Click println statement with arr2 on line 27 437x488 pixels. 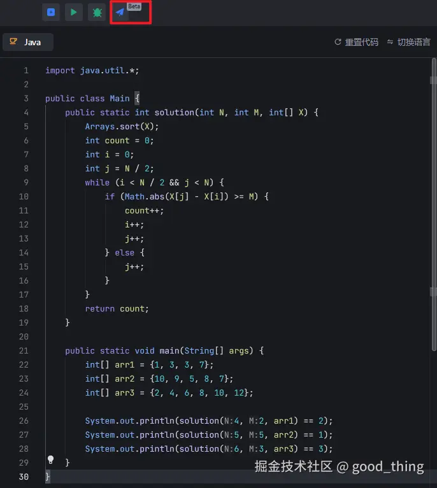(209, 434)
